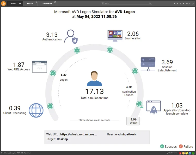Click the search magnifier icon
196x155 pixels.
[103, 3]
